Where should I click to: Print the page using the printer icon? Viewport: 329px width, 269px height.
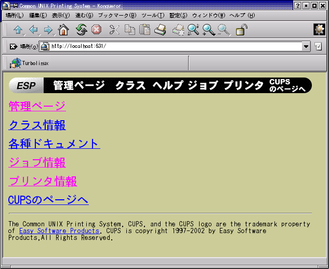click(160, 30)
